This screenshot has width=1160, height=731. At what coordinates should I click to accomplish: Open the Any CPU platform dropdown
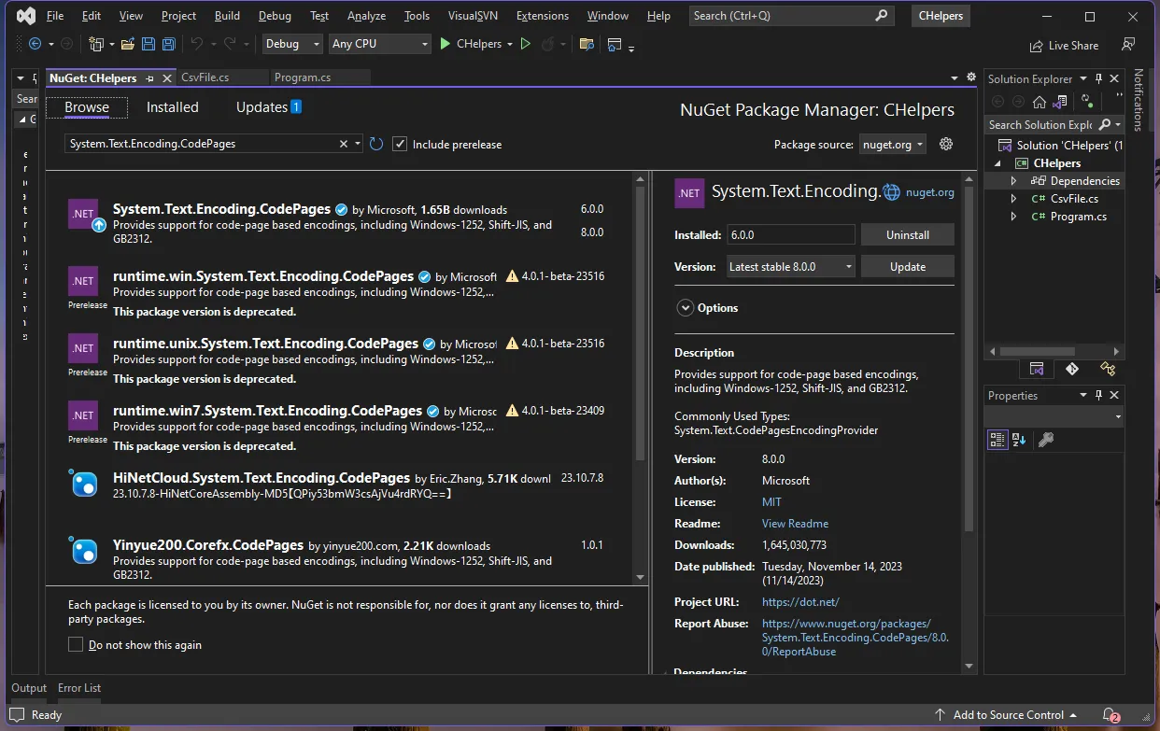tap(380, 44)
